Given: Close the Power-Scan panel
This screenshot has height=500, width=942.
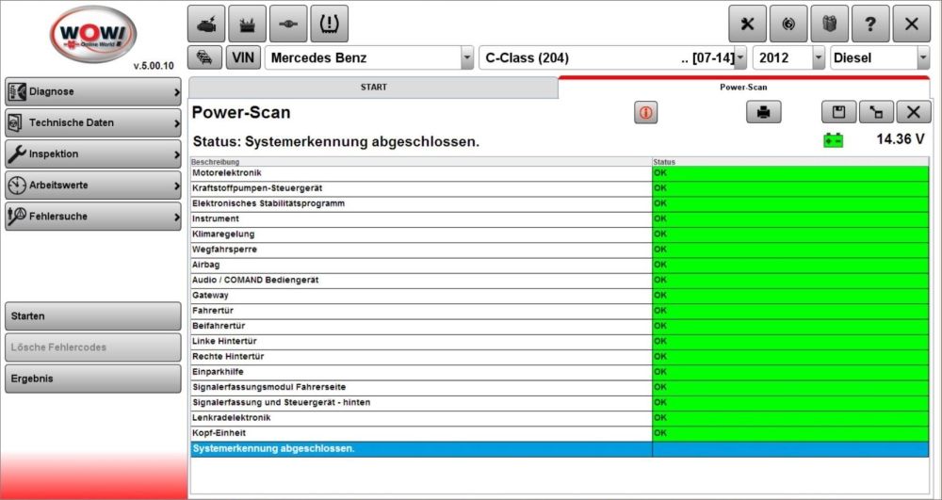Looking at the screenshot, I should coord(913,112).
